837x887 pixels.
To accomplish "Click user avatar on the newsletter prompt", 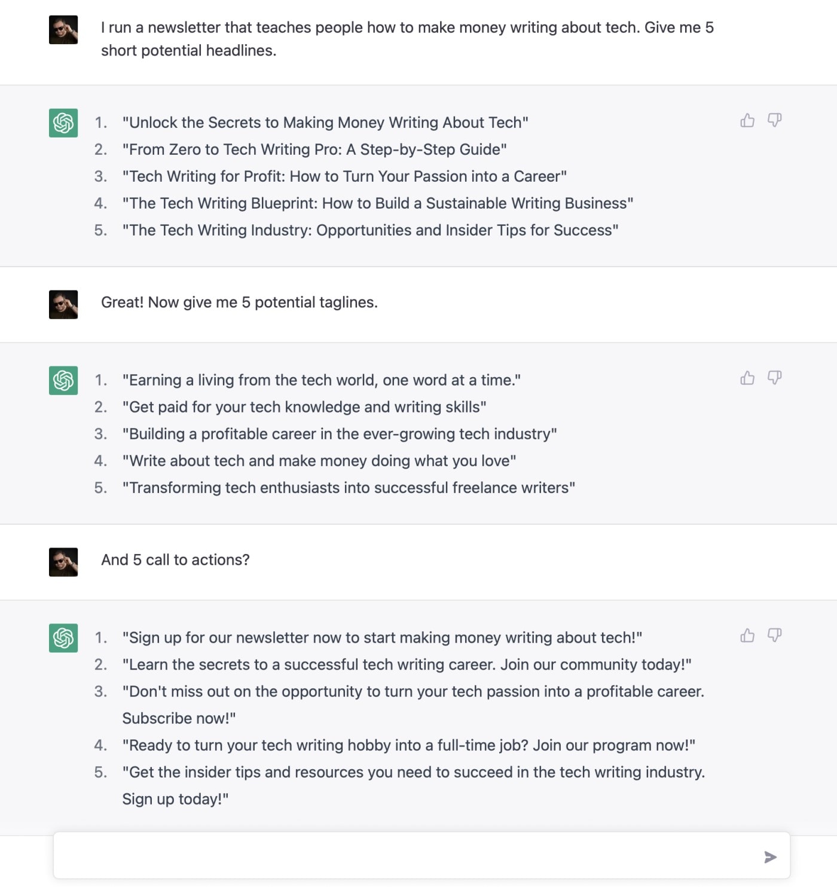I will pyautogui.click(x=63, y=30).
